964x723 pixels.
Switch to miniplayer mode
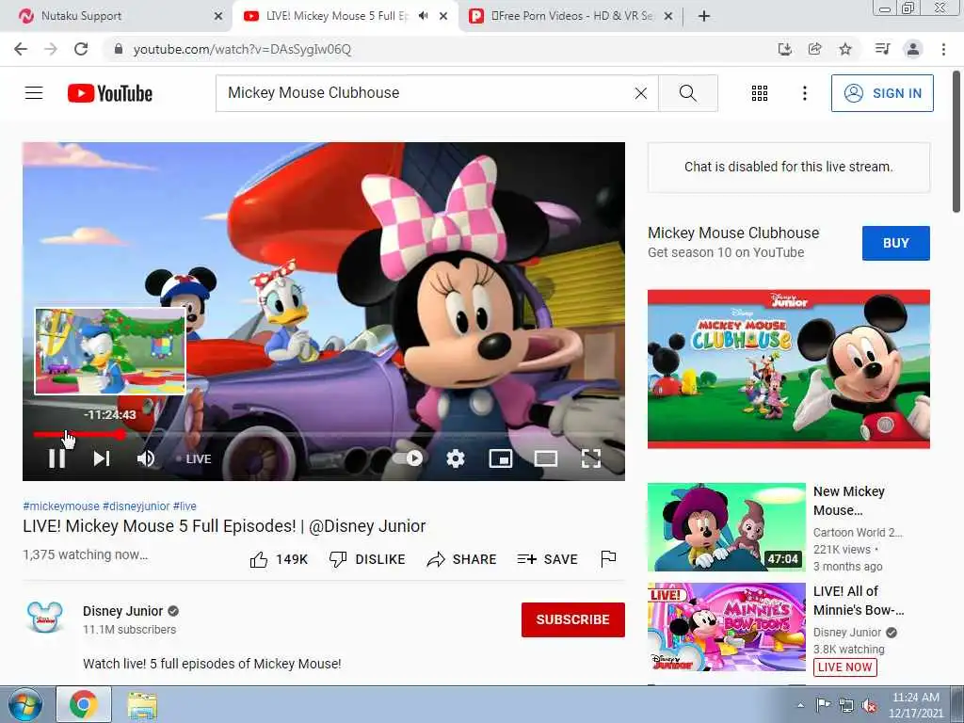[x=501, y=458]
